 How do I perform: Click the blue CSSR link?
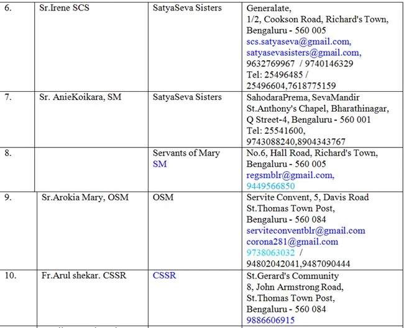tap(164, 275)
